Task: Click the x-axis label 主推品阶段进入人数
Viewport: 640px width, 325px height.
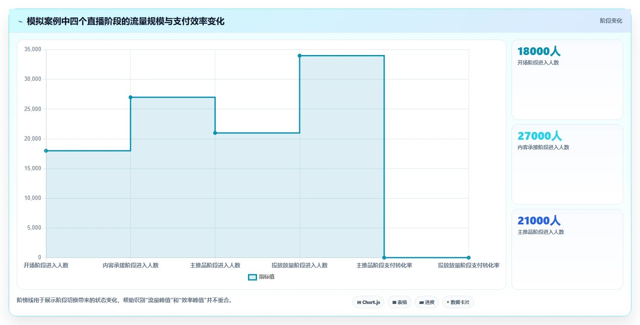Action: (215, 265)
